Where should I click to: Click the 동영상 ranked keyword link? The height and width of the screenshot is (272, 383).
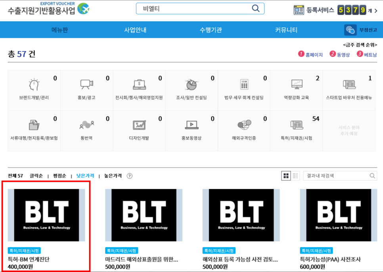[x=343, y=55]
